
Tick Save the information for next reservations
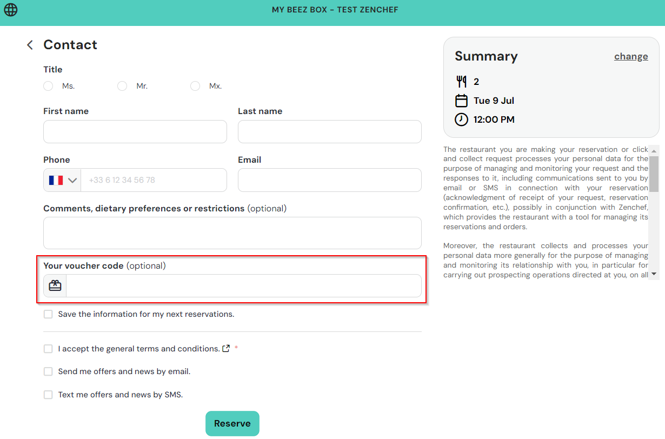click(x=48, y=314)
